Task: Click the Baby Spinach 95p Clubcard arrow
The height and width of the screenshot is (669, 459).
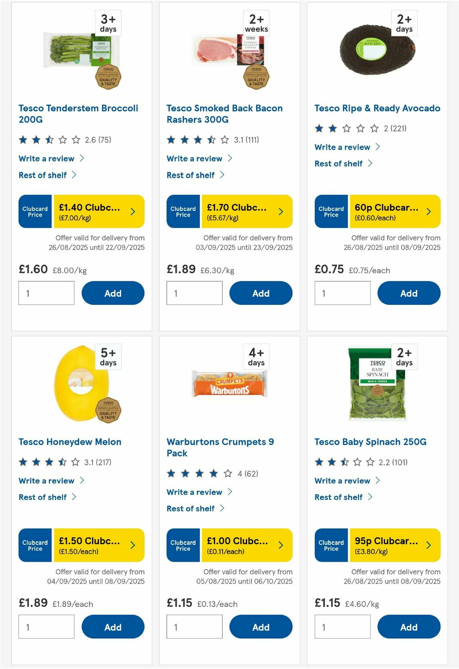Action: [428, 544]
